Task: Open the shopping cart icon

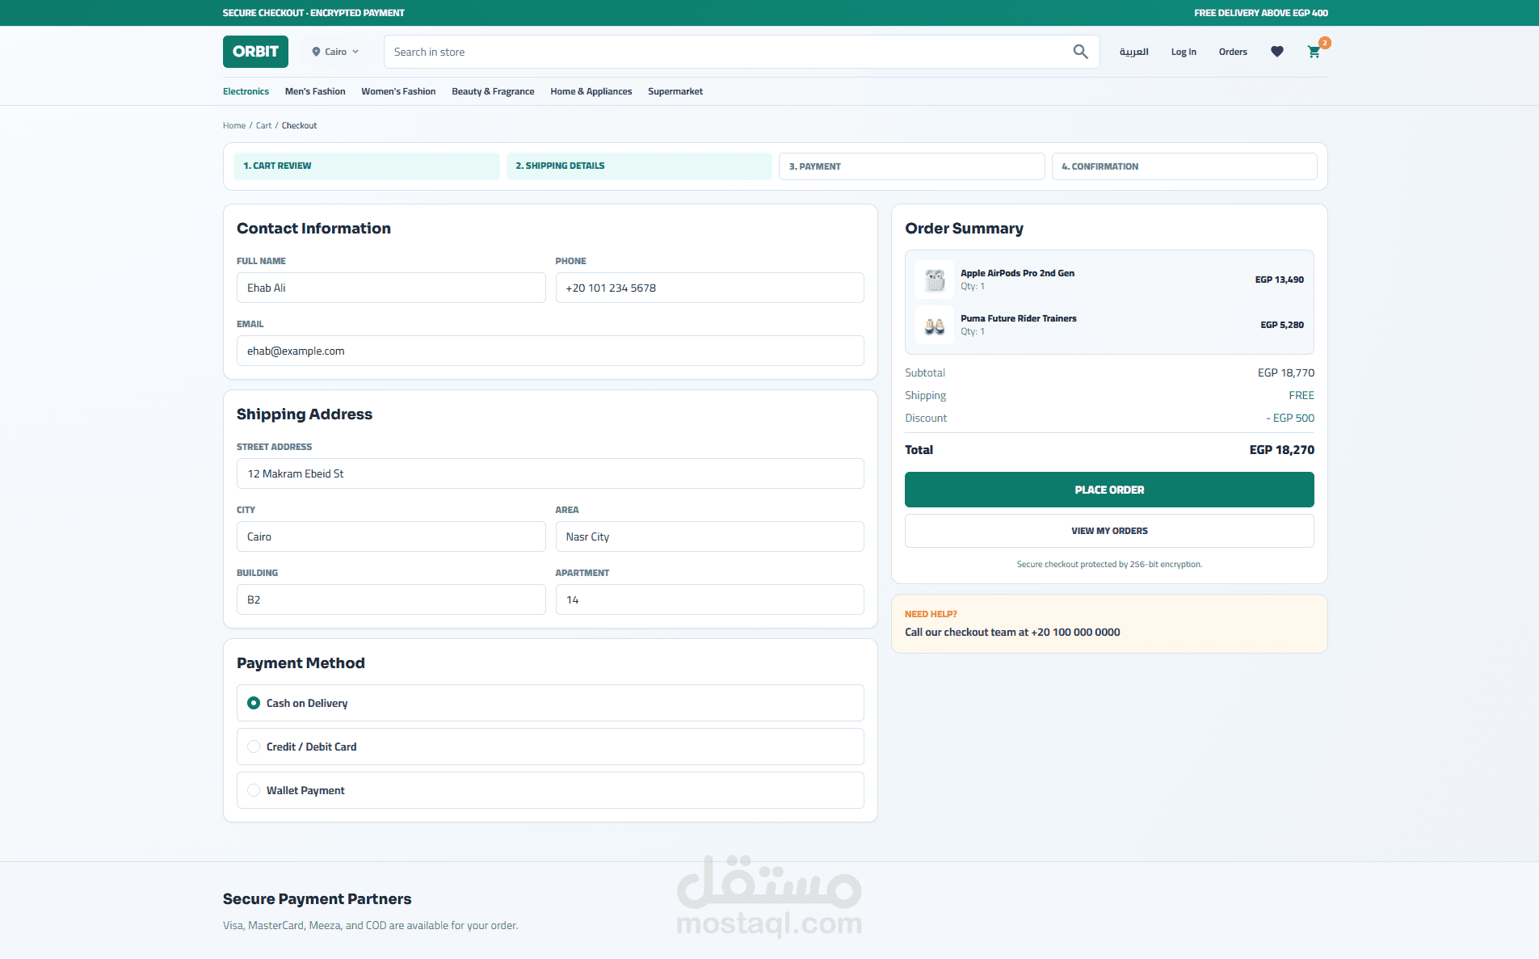Action: 1314,52
